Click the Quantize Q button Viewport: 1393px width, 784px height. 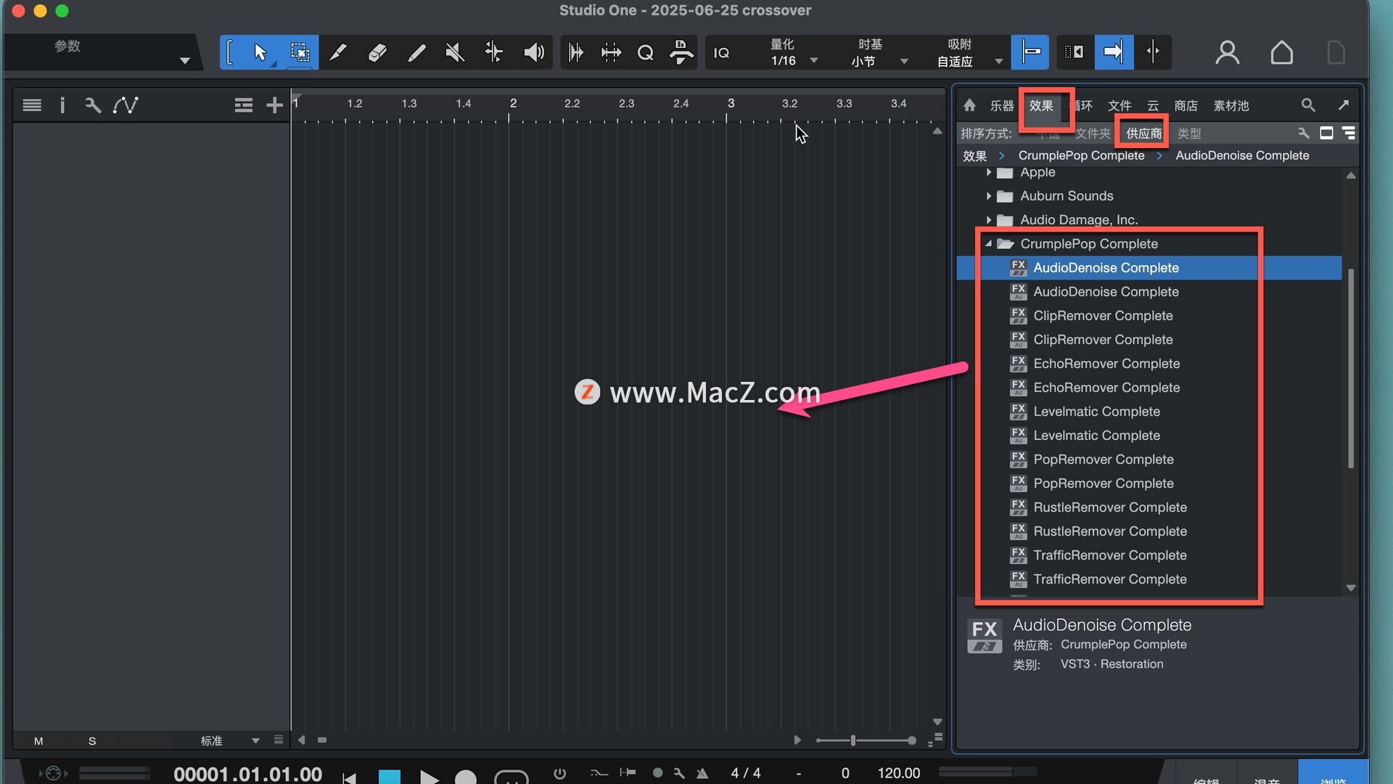645,52
